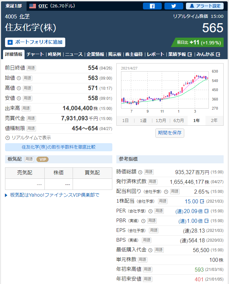Switch to the チャート tab
The width and height of the screenshot is (229, 284).
pyautogui.click(x=35, y=54)
